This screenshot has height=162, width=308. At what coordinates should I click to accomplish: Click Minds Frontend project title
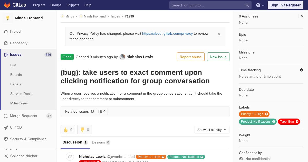(29, 18)
